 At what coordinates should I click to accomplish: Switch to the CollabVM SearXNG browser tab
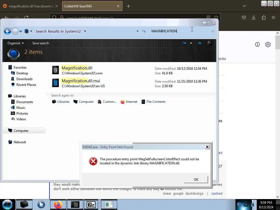coord(89,6)
